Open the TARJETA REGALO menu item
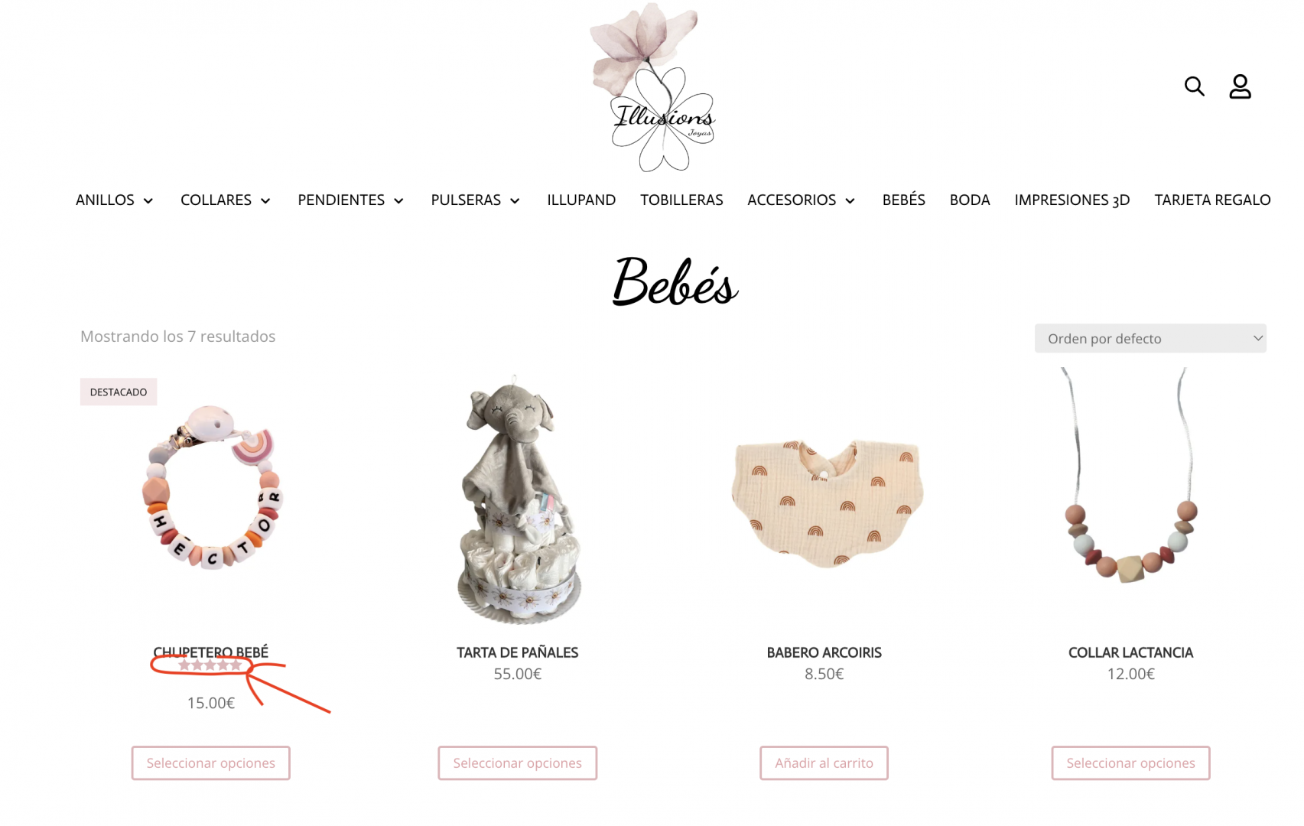Screen dimensions: 1304x826 1212,200
